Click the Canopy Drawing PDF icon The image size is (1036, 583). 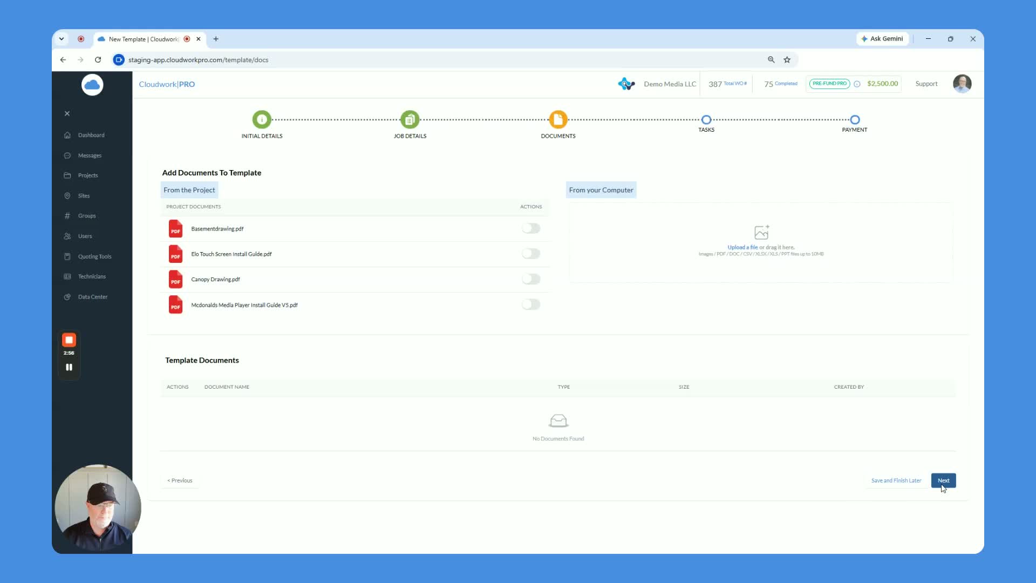[x=175, y=280]
